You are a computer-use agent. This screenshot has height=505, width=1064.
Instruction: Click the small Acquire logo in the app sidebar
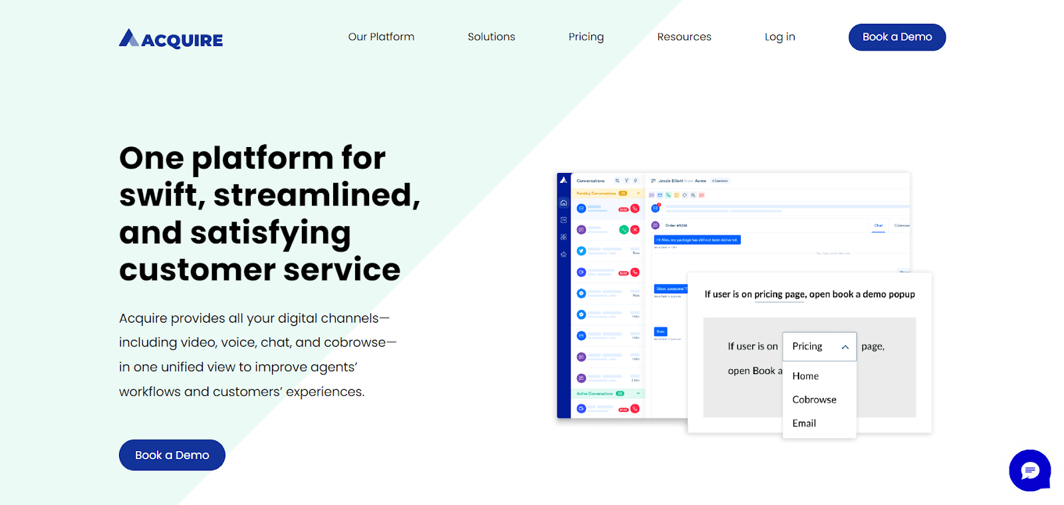(x=564, y=180)
